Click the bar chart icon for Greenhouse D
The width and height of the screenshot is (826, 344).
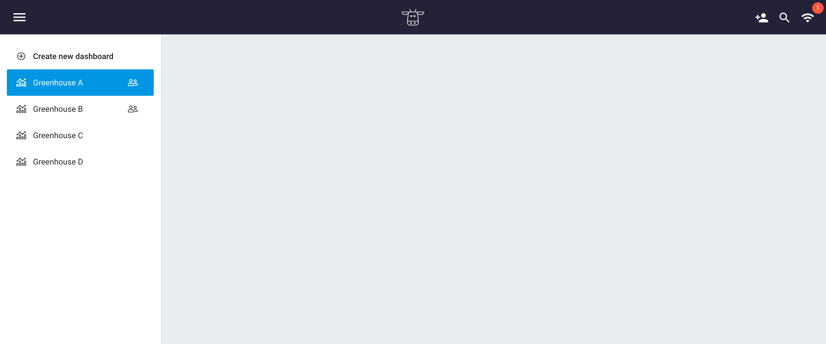click(21, 162)
